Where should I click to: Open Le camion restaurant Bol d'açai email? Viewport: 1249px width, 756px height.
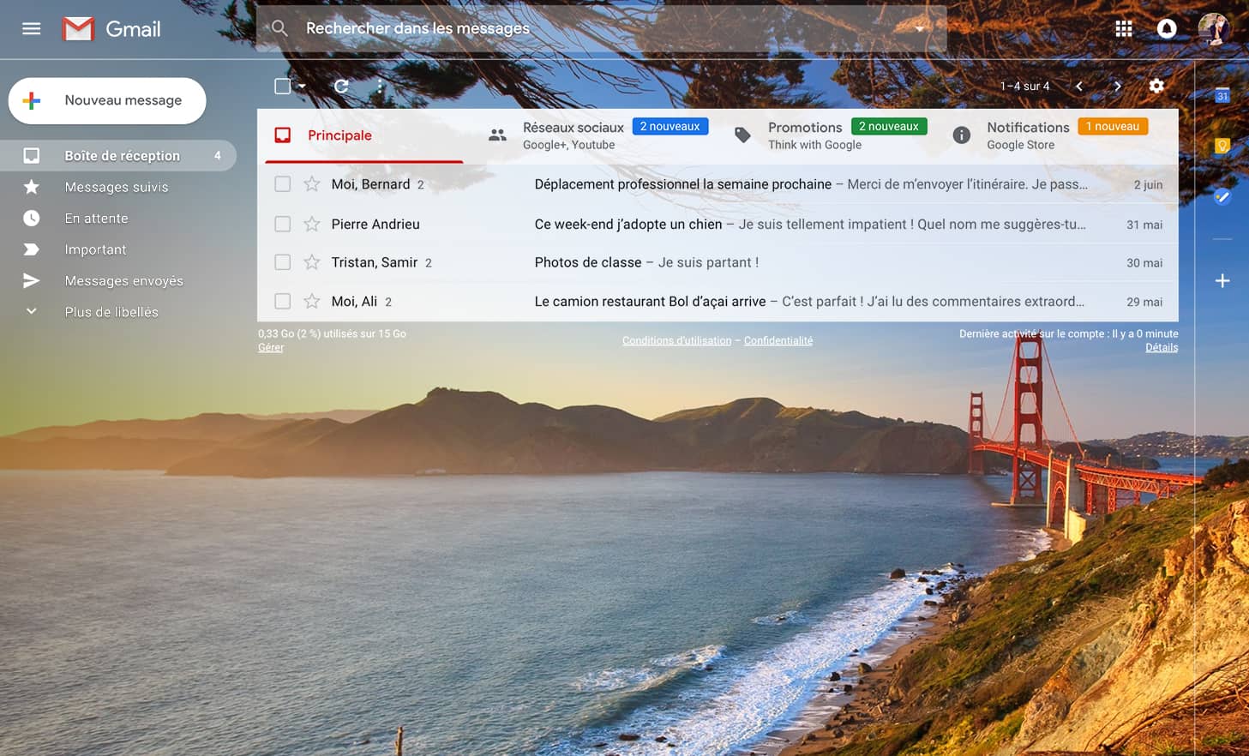(718, 301)
